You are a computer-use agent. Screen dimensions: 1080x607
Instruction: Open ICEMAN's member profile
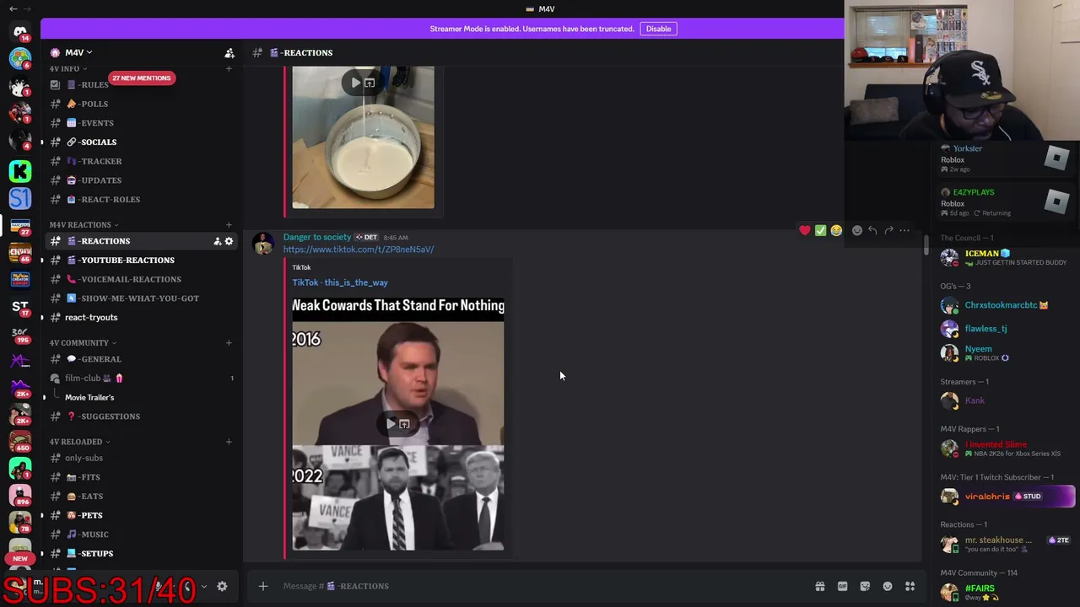[x=1004, y=257]
